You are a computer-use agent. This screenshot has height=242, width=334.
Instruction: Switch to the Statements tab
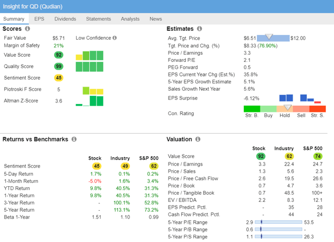[99, 19]
